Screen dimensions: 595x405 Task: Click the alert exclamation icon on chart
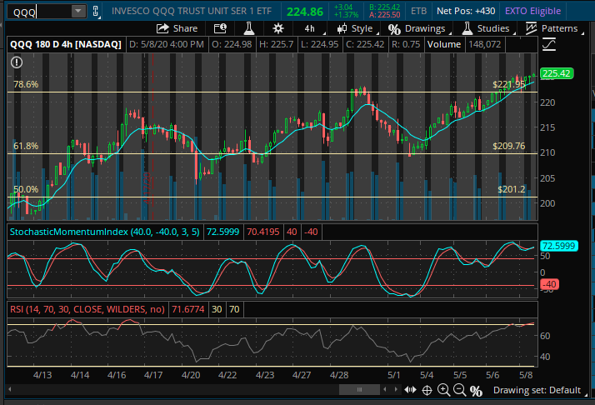pyautogui.click(x=17, y=62)
